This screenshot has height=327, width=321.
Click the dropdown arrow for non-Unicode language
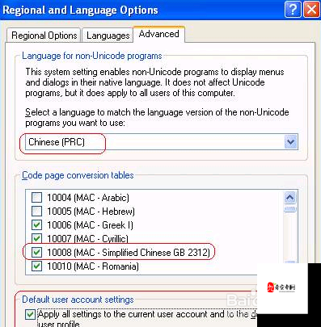point(291,142)
